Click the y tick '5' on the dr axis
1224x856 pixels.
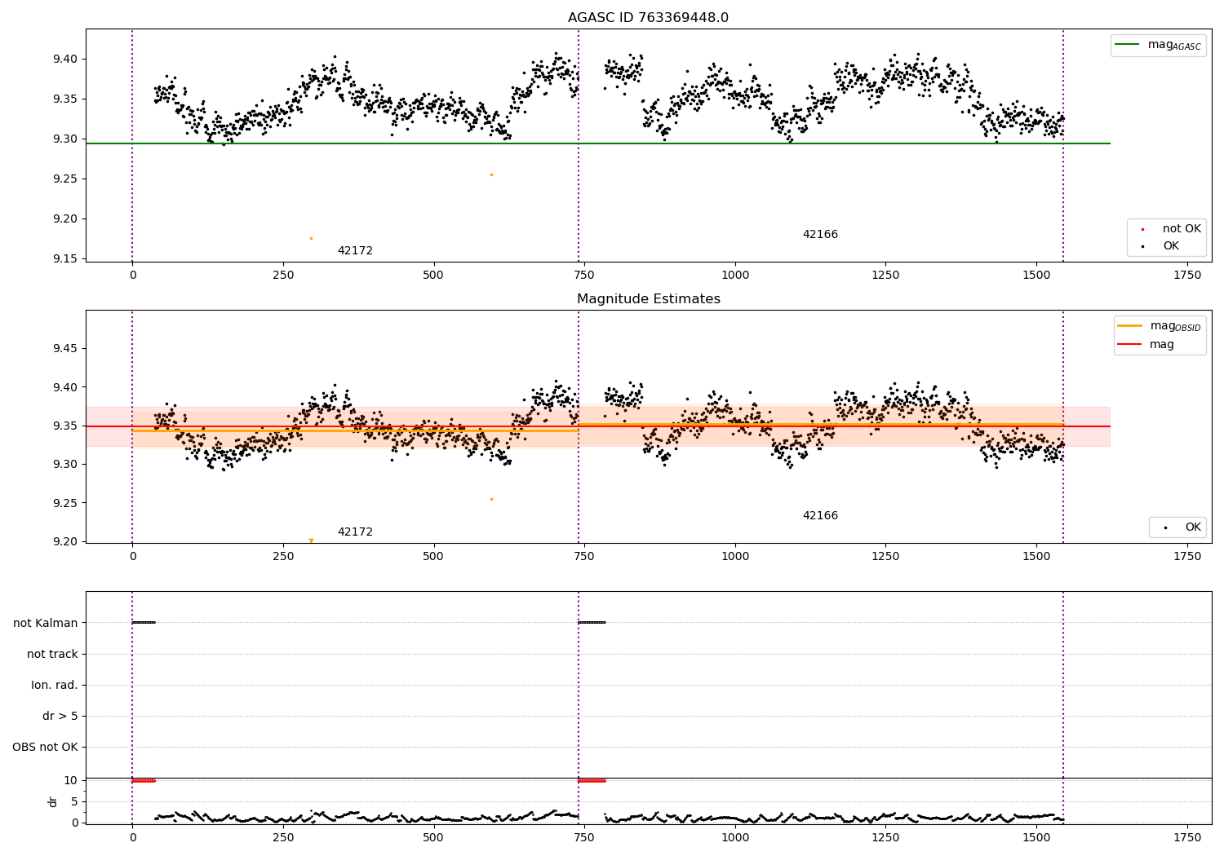[74, 801]
